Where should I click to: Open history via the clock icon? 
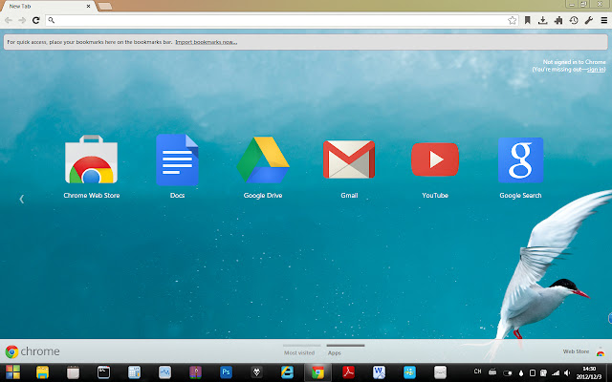point(574,20)
